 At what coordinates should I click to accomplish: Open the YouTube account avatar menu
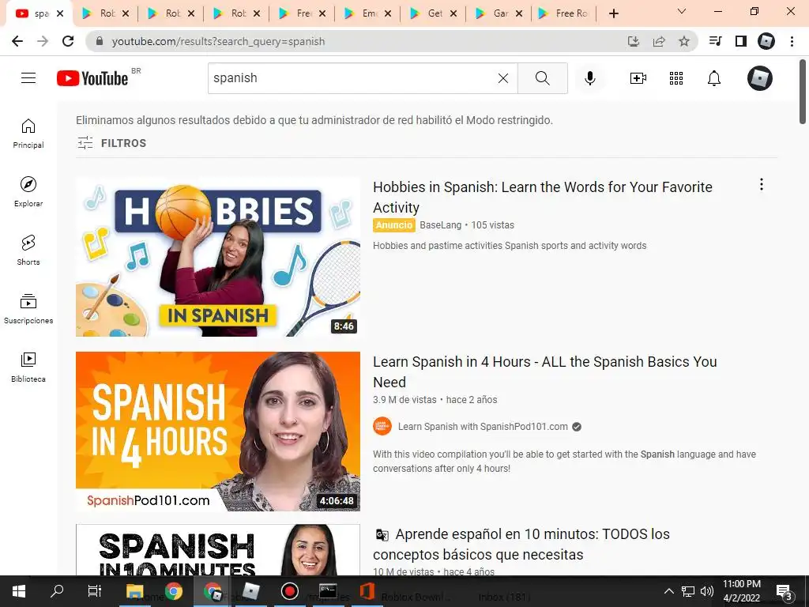tap(760, 78)
